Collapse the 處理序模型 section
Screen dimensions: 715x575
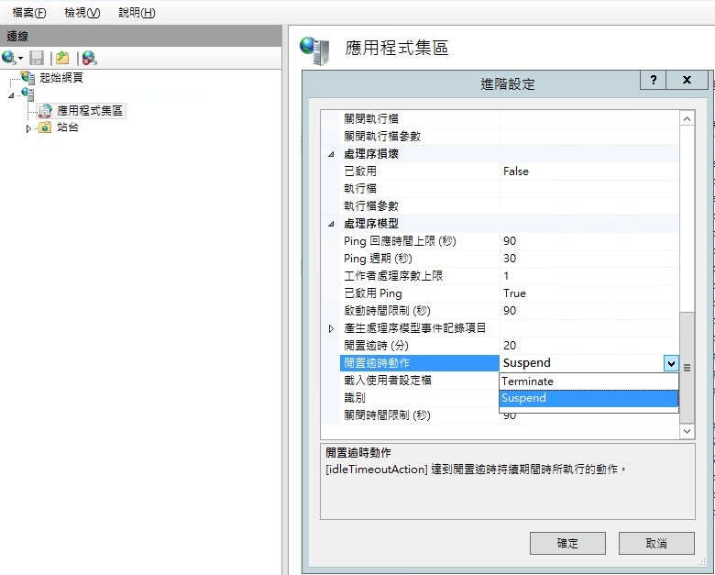pos(331,224)
